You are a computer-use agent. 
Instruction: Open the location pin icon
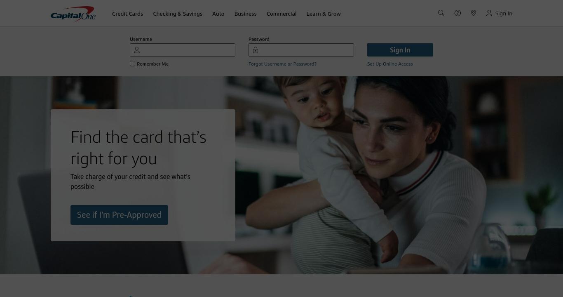(474, 13)
